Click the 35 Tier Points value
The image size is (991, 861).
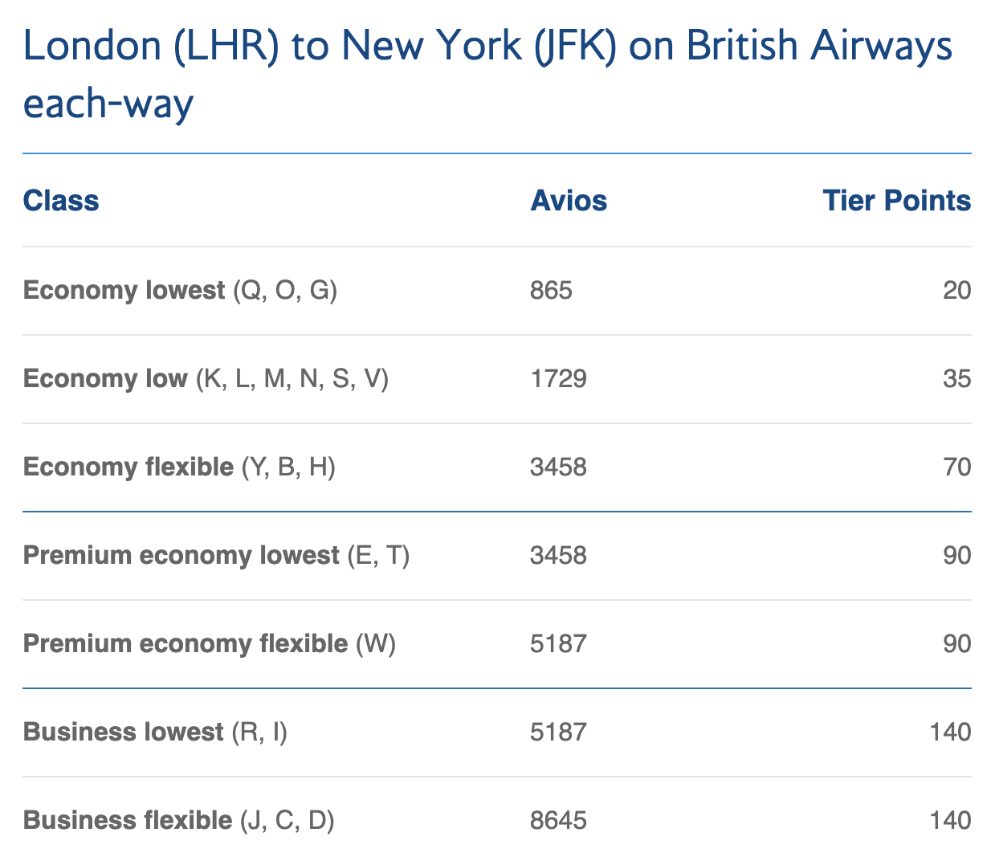(956, 378)
